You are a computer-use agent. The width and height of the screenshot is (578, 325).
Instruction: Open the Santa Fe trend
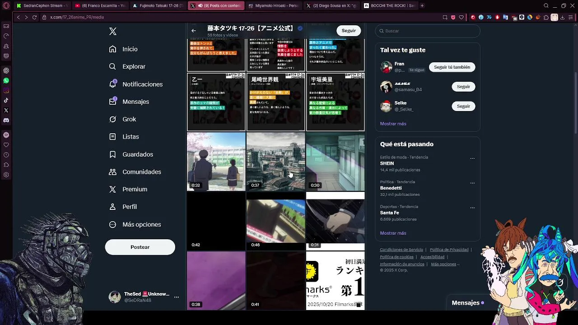point(427,213)
